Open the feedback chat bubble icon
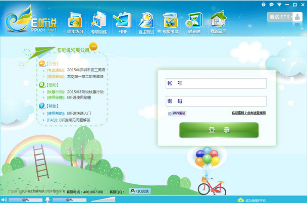Image resolution: width=307 pixels, height=203 pixels. [x=271, y=4]
